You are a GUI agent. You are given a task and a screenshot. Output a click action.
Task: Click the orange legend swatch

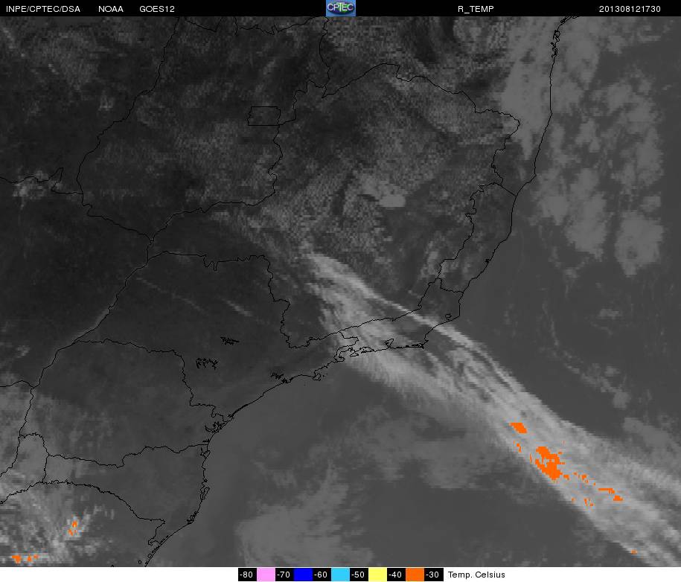[415, 575]
